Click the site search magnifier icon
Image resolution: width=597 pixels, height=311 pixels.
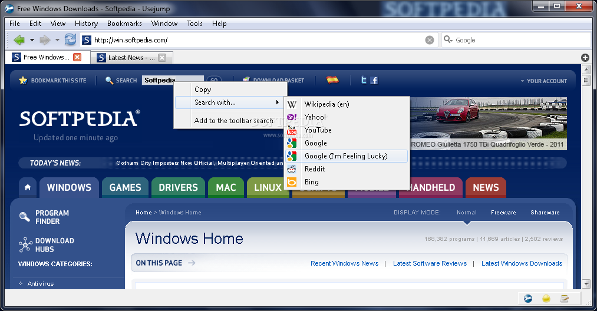coord(109,80)
